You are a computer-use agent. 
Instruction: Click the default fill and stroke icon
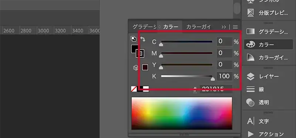(134, 39)
